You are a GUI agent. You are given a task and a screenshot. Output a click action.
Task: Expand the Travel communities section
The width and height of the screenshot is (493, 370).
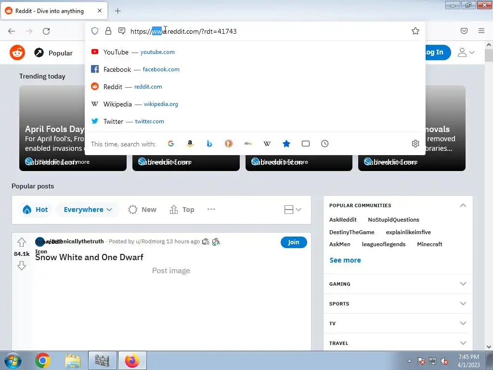click(398, 343)
